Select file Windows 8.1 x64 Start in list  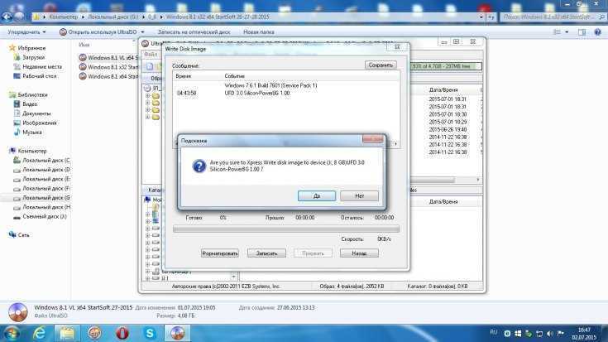(x=108, y=76)
